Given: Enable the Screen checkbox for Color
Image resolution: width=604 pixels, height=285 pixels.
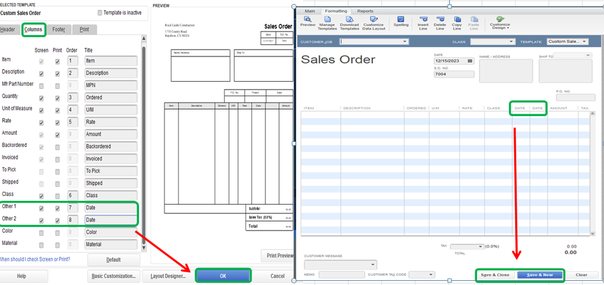Looking at the screenshot, I should (42, 232).
